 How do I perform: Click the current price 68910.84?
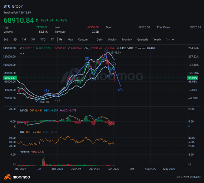coord(19,20)
